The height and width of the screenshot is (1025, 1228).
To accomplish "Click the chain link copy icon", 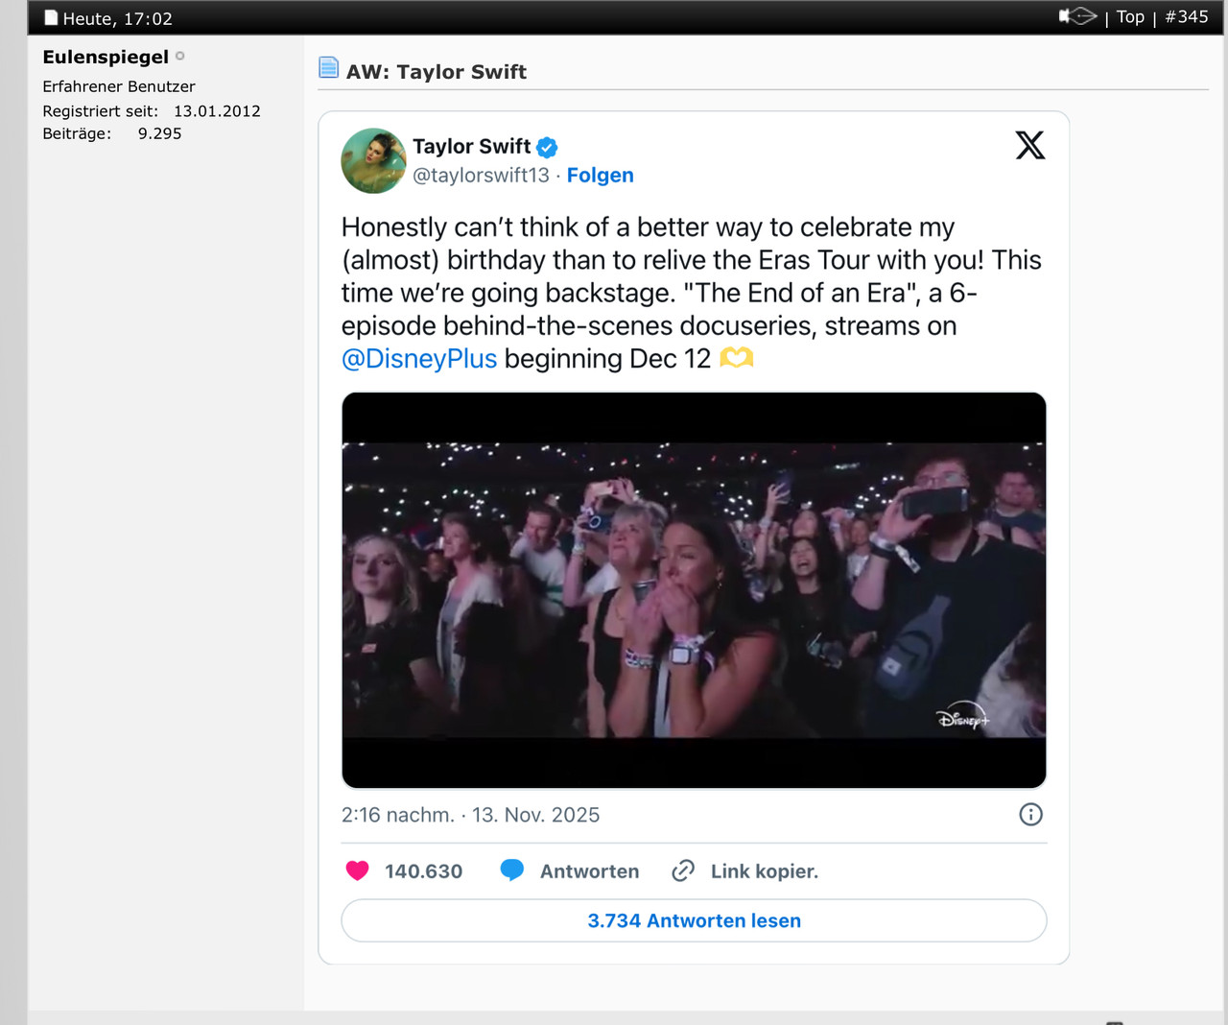I will point(683,870).
